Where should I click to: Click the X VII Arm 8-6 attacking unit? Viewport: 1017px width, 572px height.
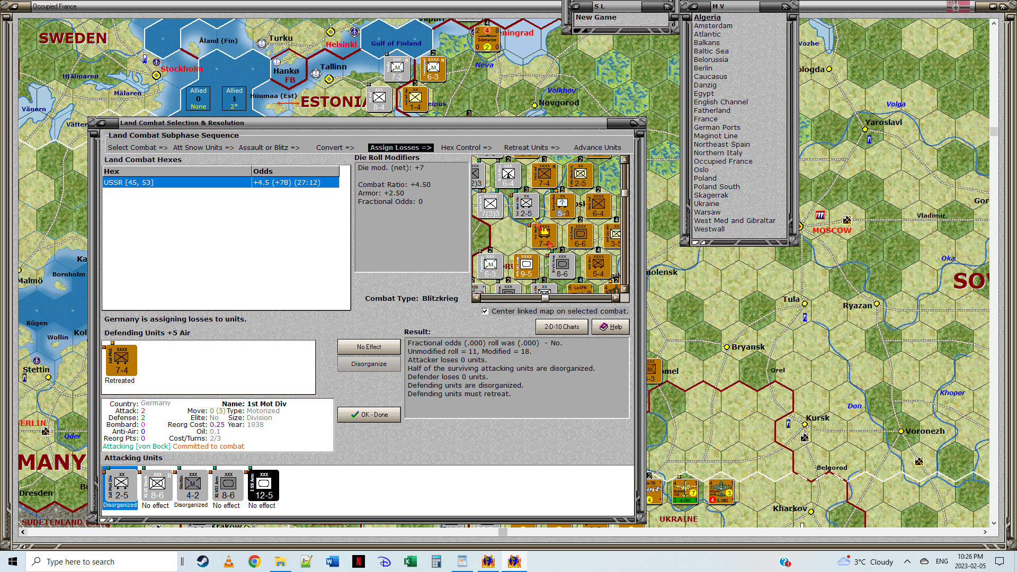(228, 485)
